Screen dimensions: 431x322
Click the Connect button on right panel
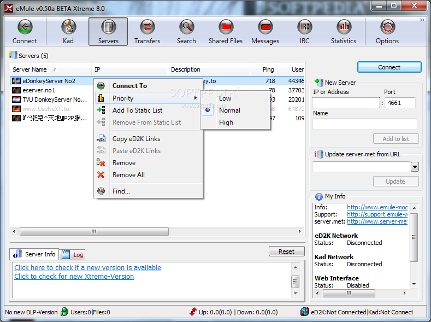click(389, 67)
